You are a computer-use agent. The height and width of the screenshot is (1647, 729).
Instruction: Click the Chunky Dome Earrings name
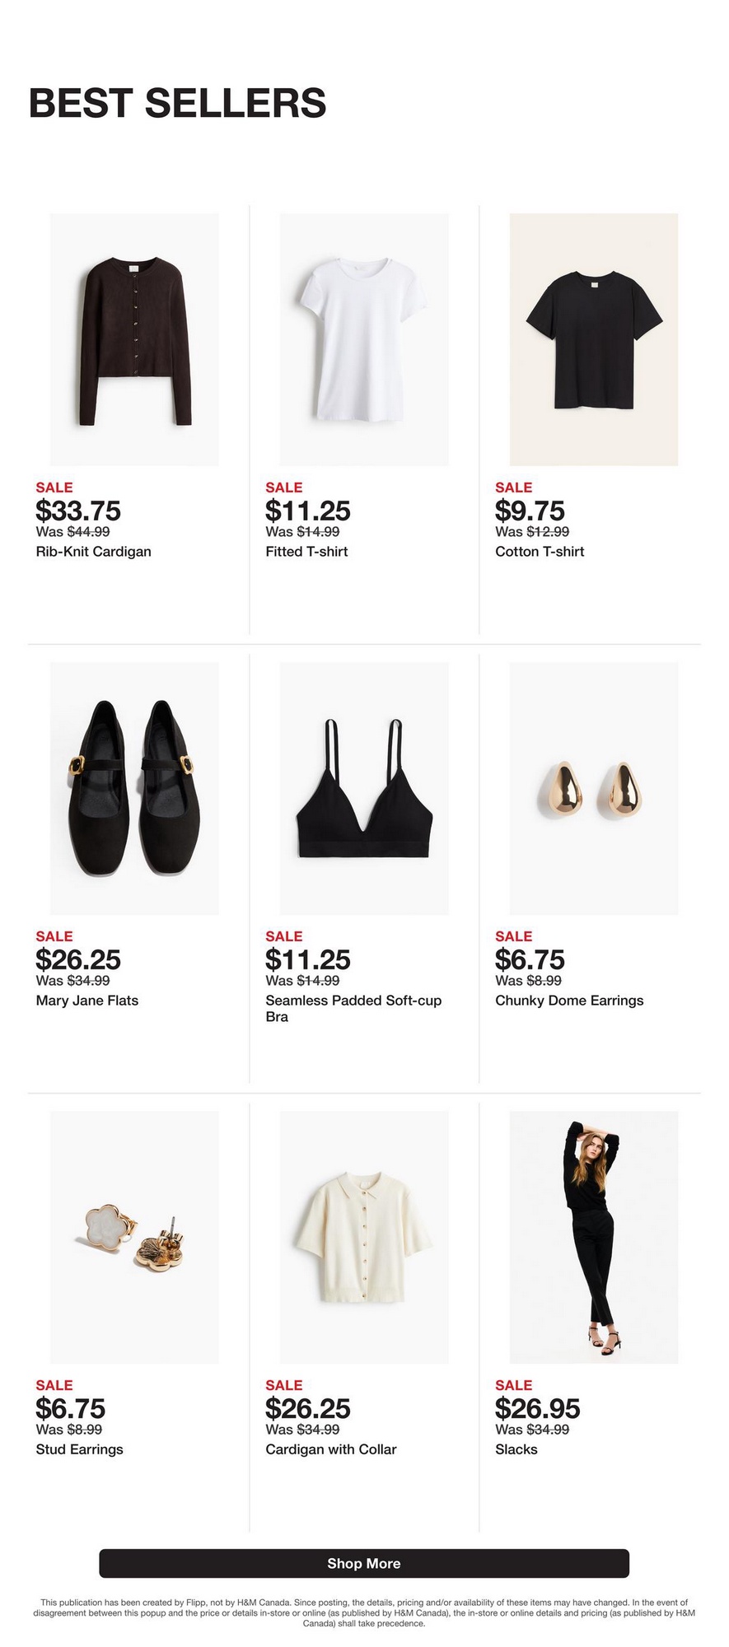[569, 1001]
